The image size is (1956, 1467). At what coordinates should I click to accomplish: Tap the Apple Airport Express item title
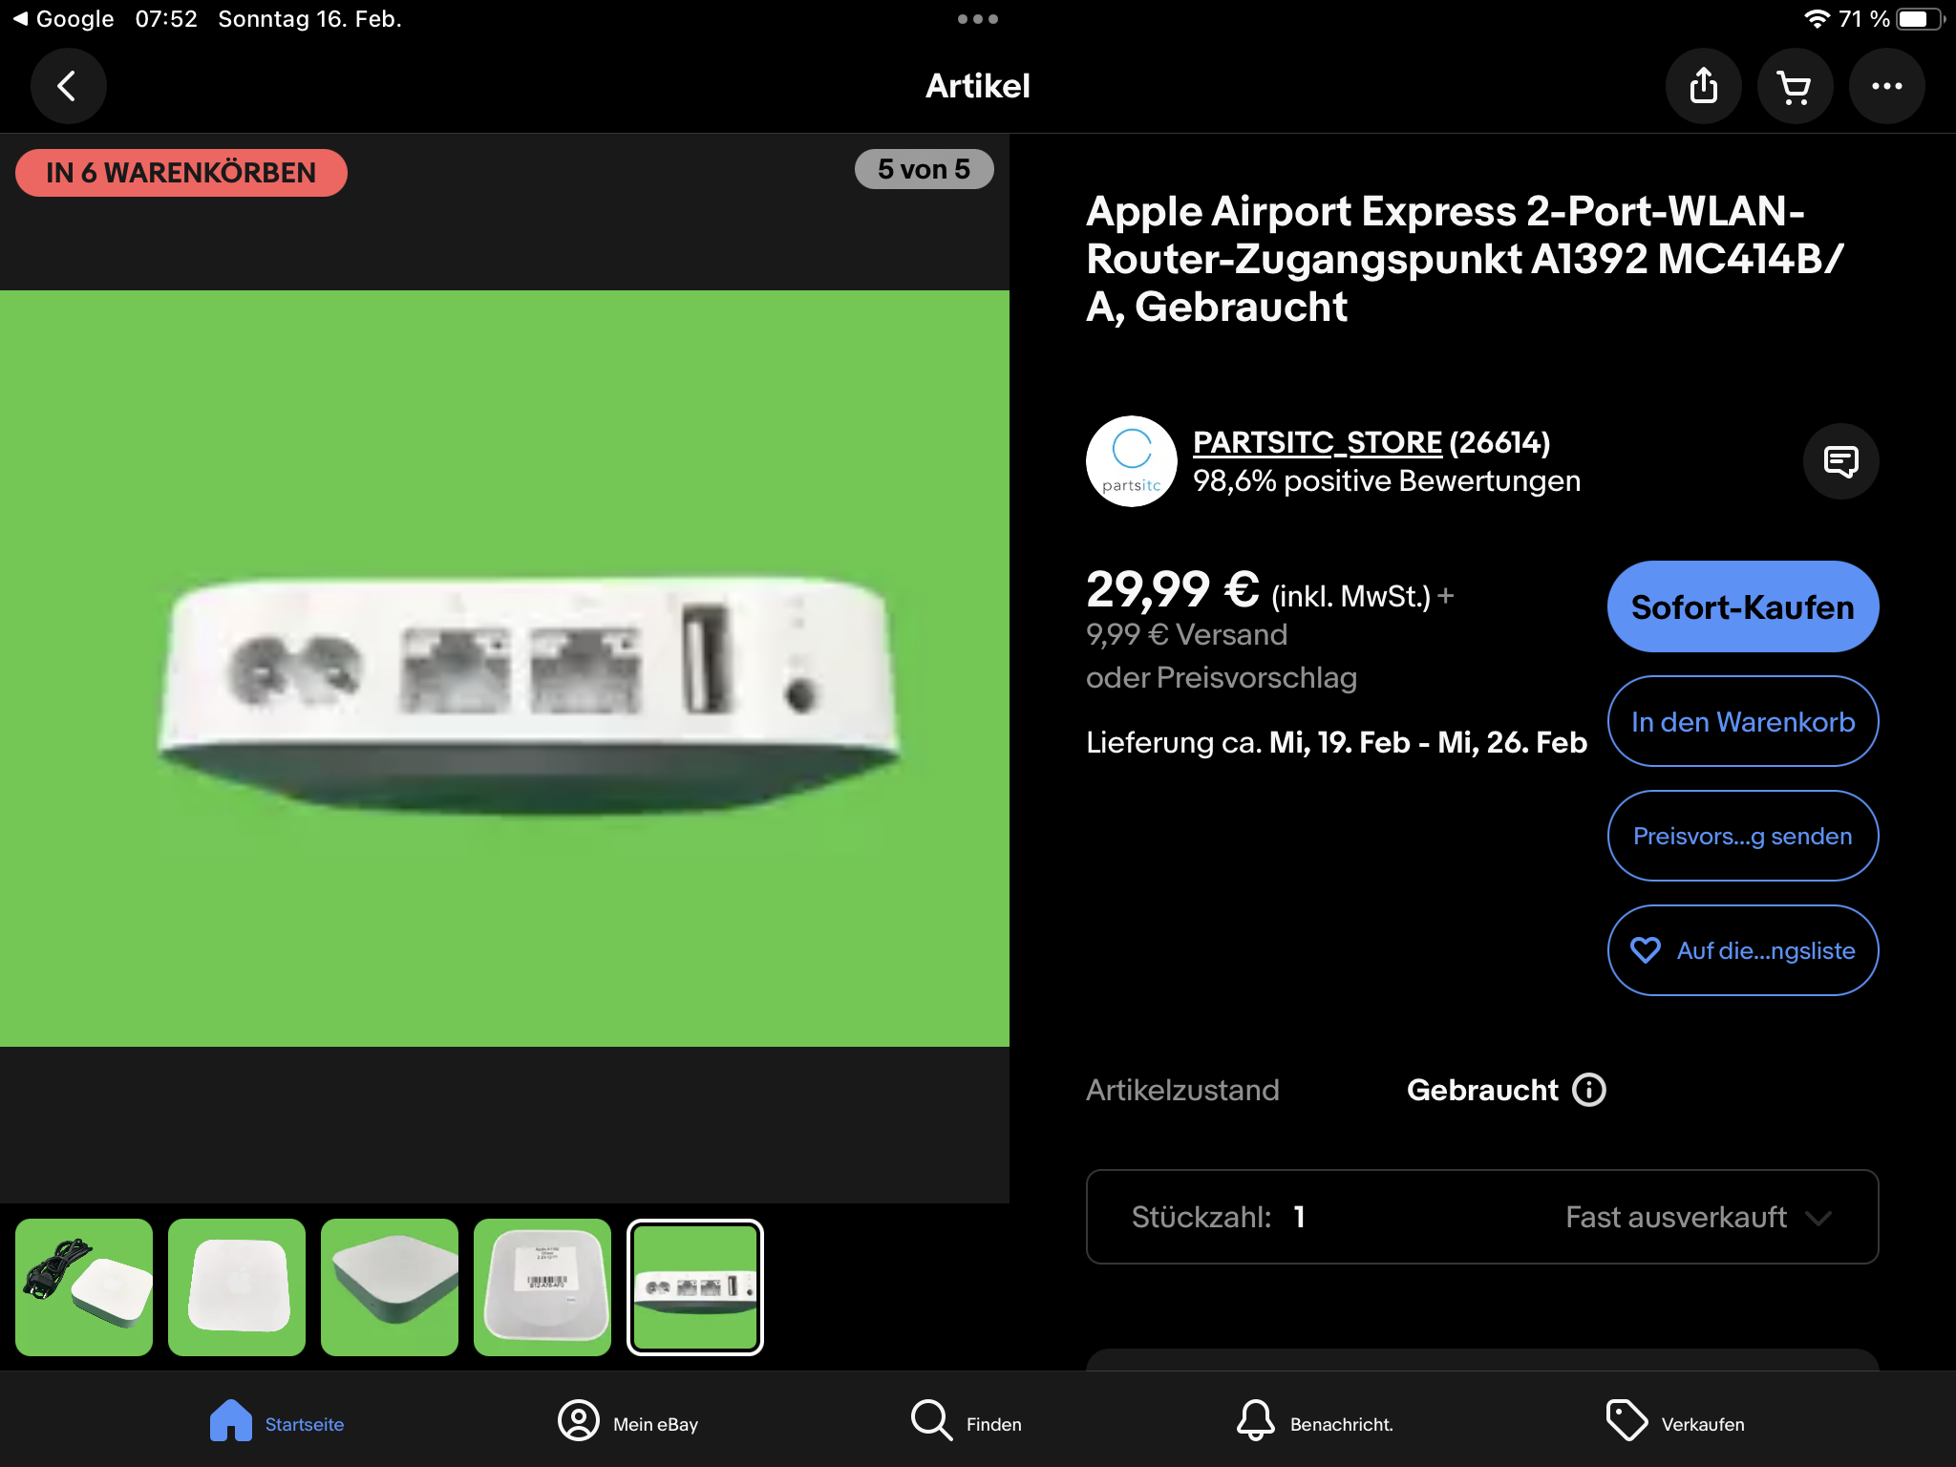[1464, 259]
